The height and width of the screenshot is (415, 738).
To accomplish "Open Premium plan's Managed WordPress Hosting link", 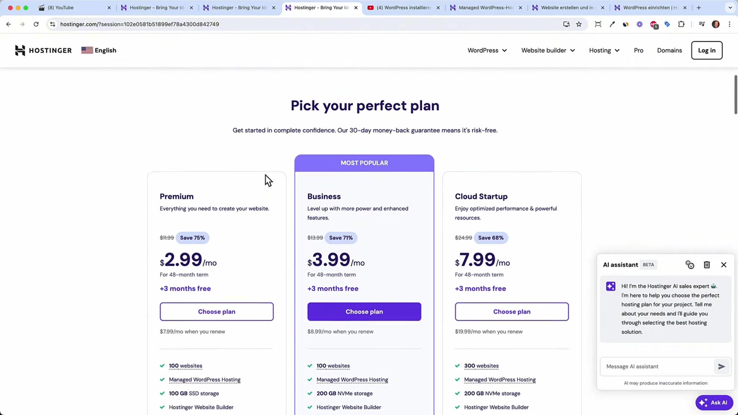I will [205, 380].
